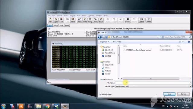Switch to 32-bit display mode
Screen dimensions: 193x109
[61, 25]
